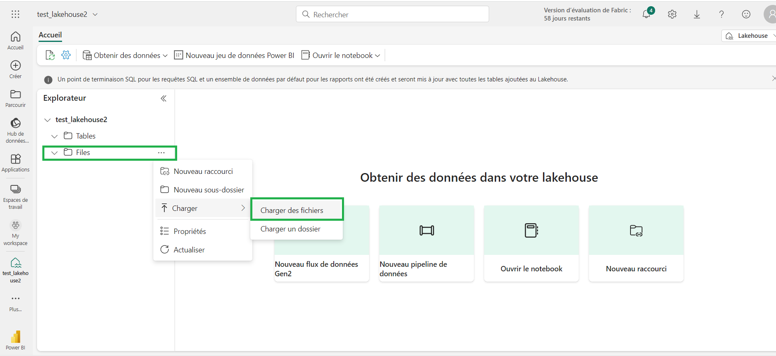Open Applications in the left sidebar
This screenshot has height=356, width=776.
coord(15,163)
